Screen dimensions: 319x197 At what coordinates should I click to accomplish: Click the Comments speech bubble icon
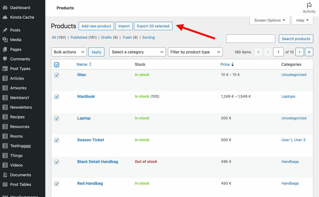point(5,59)
